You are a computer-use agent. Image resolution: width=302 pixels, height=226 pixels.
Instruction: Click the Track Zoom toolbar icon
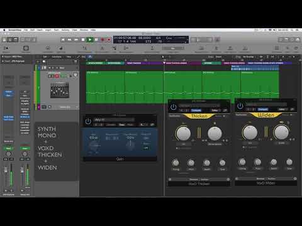click(x=26, y=48)
